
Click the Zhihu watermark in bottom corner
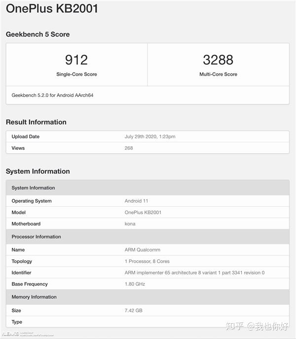coord(257,326)
